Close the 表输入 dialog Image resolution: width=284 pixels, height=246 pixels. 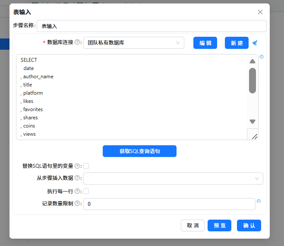[260, 12]
